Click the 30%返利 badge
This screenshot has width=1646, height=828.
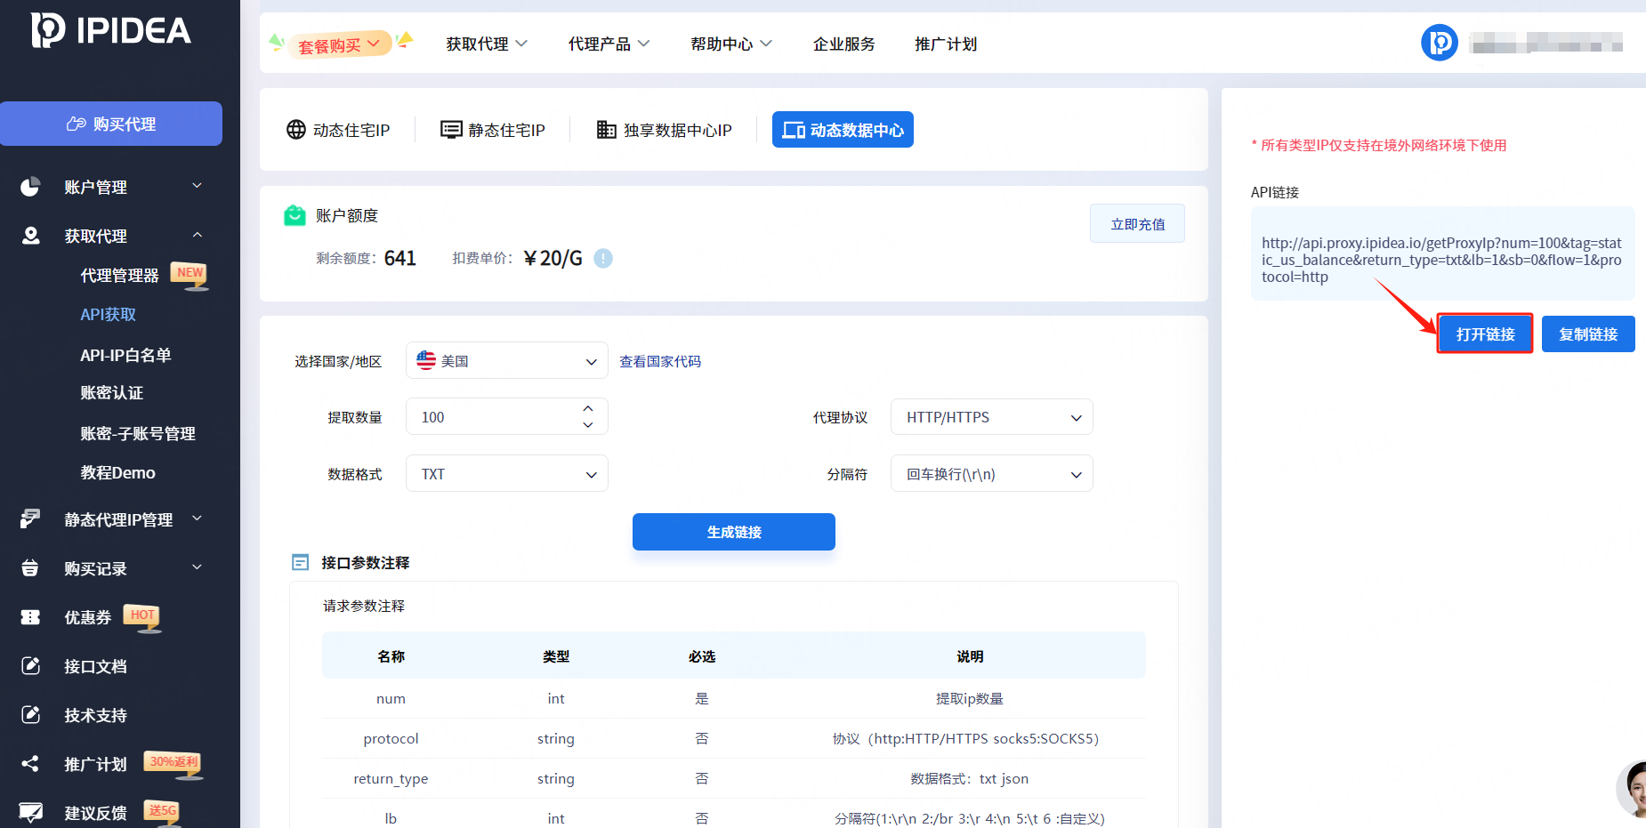coord(173,764)
